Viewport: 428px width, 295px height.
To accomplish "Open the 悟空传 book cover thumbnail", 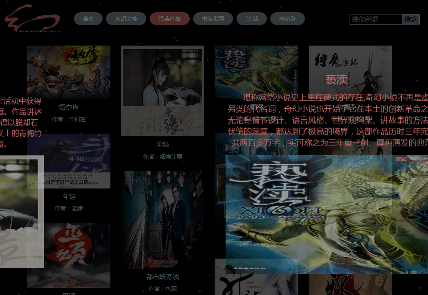I will point(68,72).
